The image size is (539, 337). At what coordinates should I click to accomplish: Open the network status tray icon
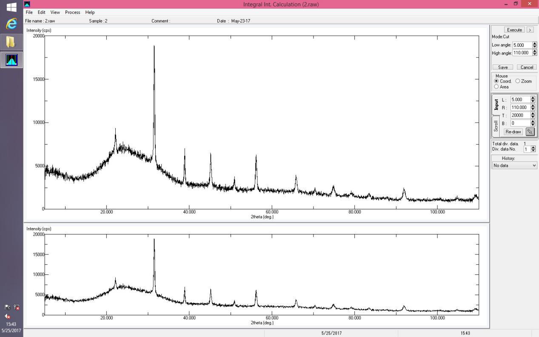(17, 307)
